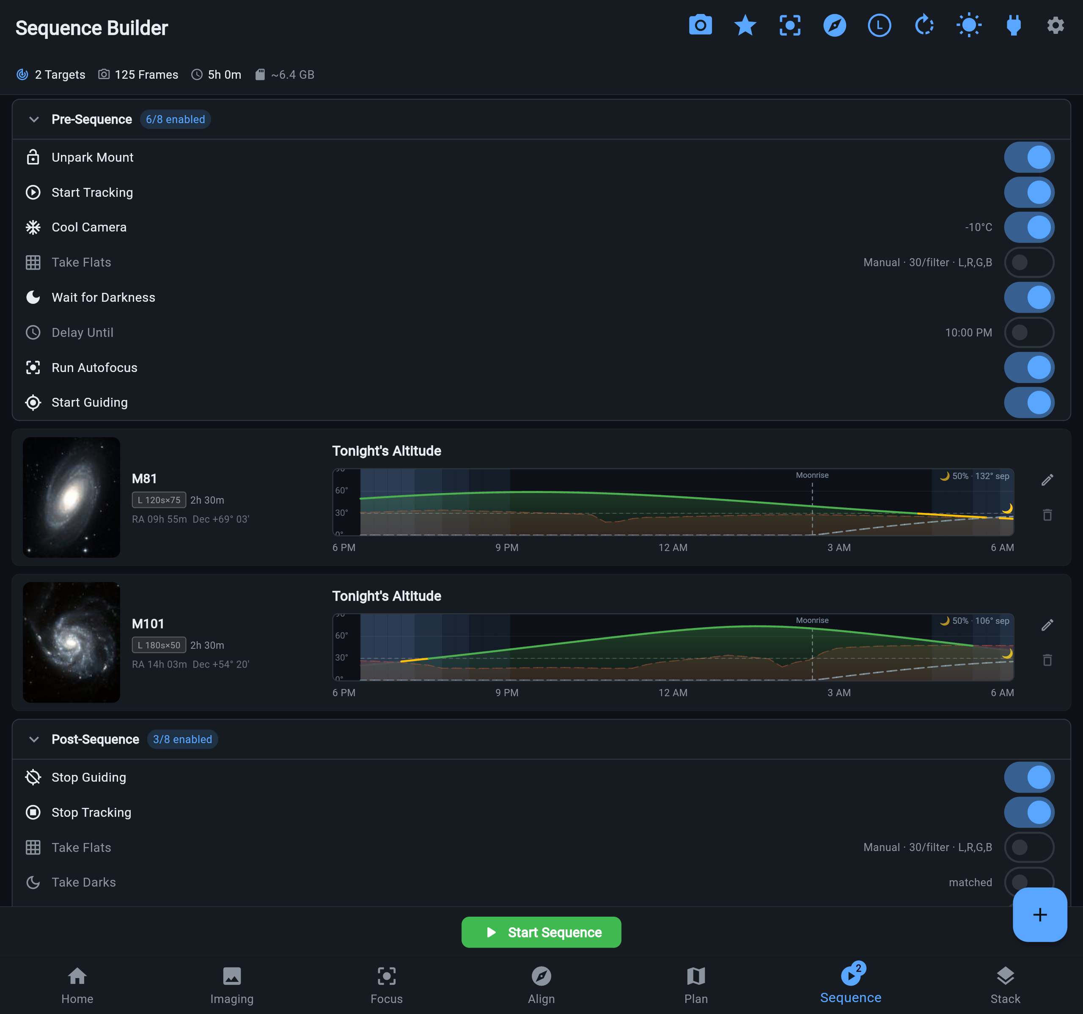Toggle Stop Tracking switch
Screen dimensions: 1083x1014
(x=1028, y=813)
